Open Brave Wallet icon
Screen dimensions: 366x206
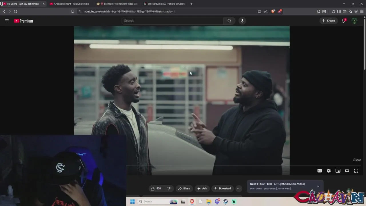345,11
